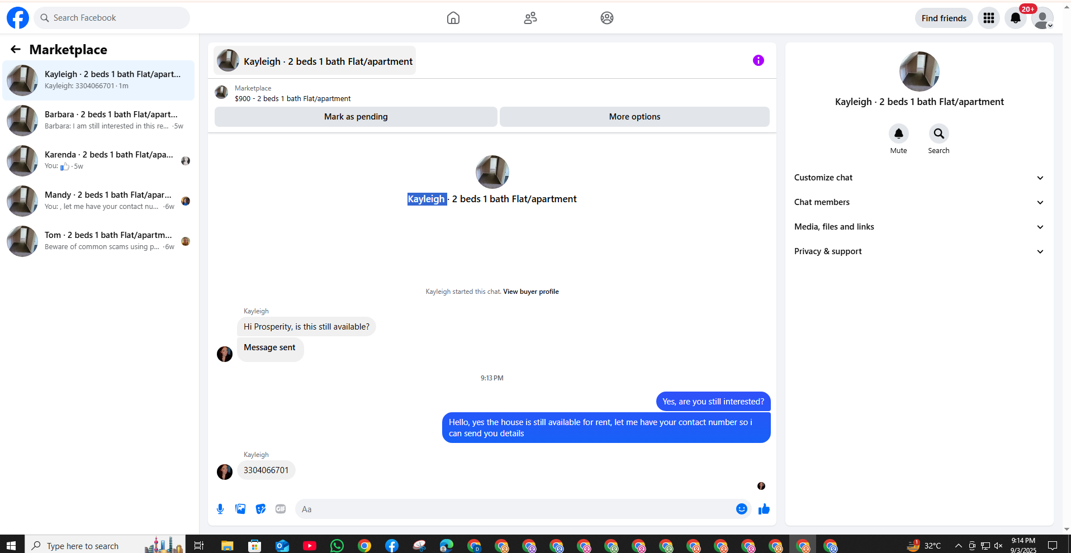The image size is (1071, 553).
Task: Expand the Chat members section
Action: [x=920, y=202]
